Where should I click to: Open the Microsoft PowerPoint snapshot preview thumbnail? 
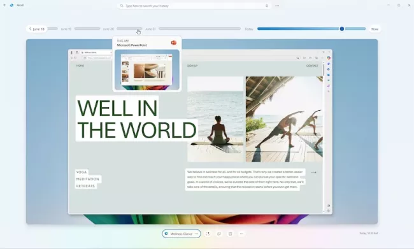[147, 69]
